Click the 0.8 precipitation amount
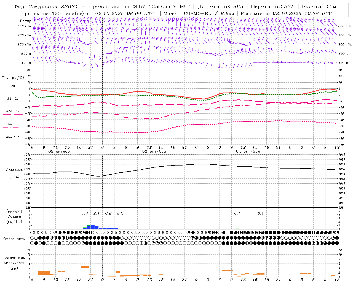 tap(108, 213)
